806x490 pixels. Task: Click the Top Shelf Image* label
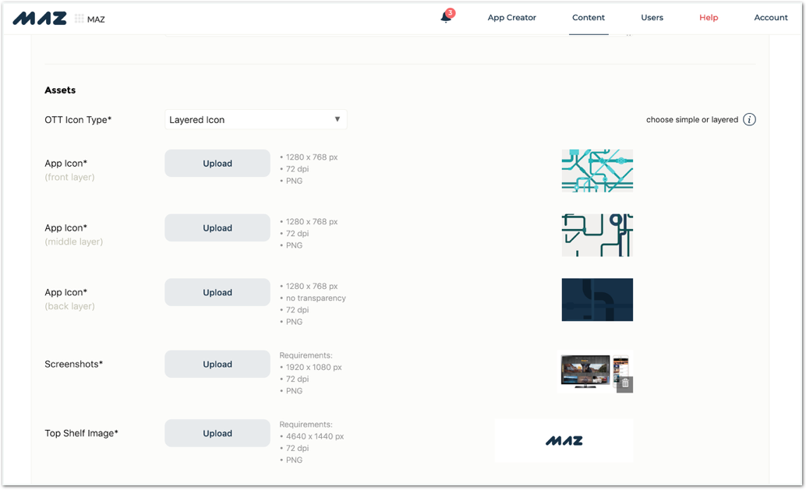pos(81,433)
